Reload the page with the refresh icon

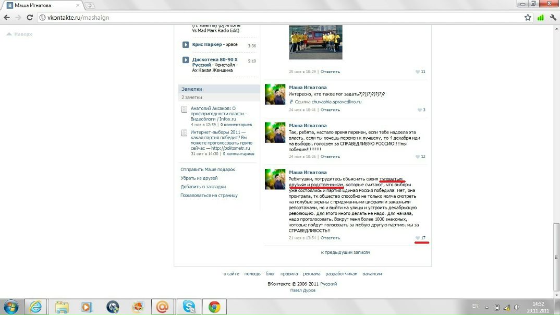click(x=30, y=18)
